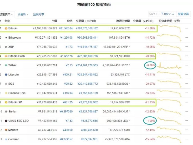Open the more-options dots in the Stellar row
Viewport: 193px width, 145px height.
[x=187, y=111]
